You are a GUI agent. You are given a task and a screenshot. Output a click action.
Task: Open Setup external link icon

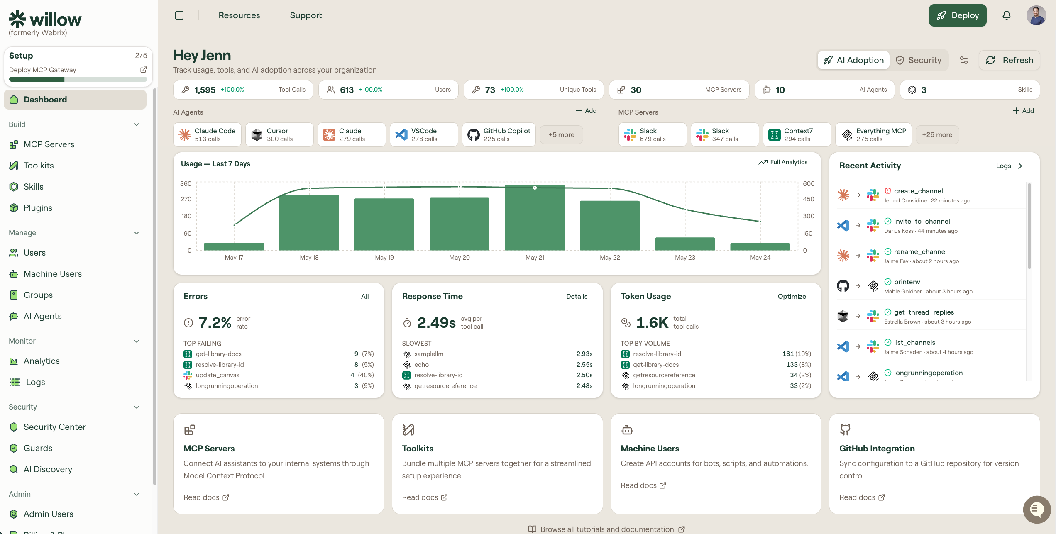click(x=144, y=70)
